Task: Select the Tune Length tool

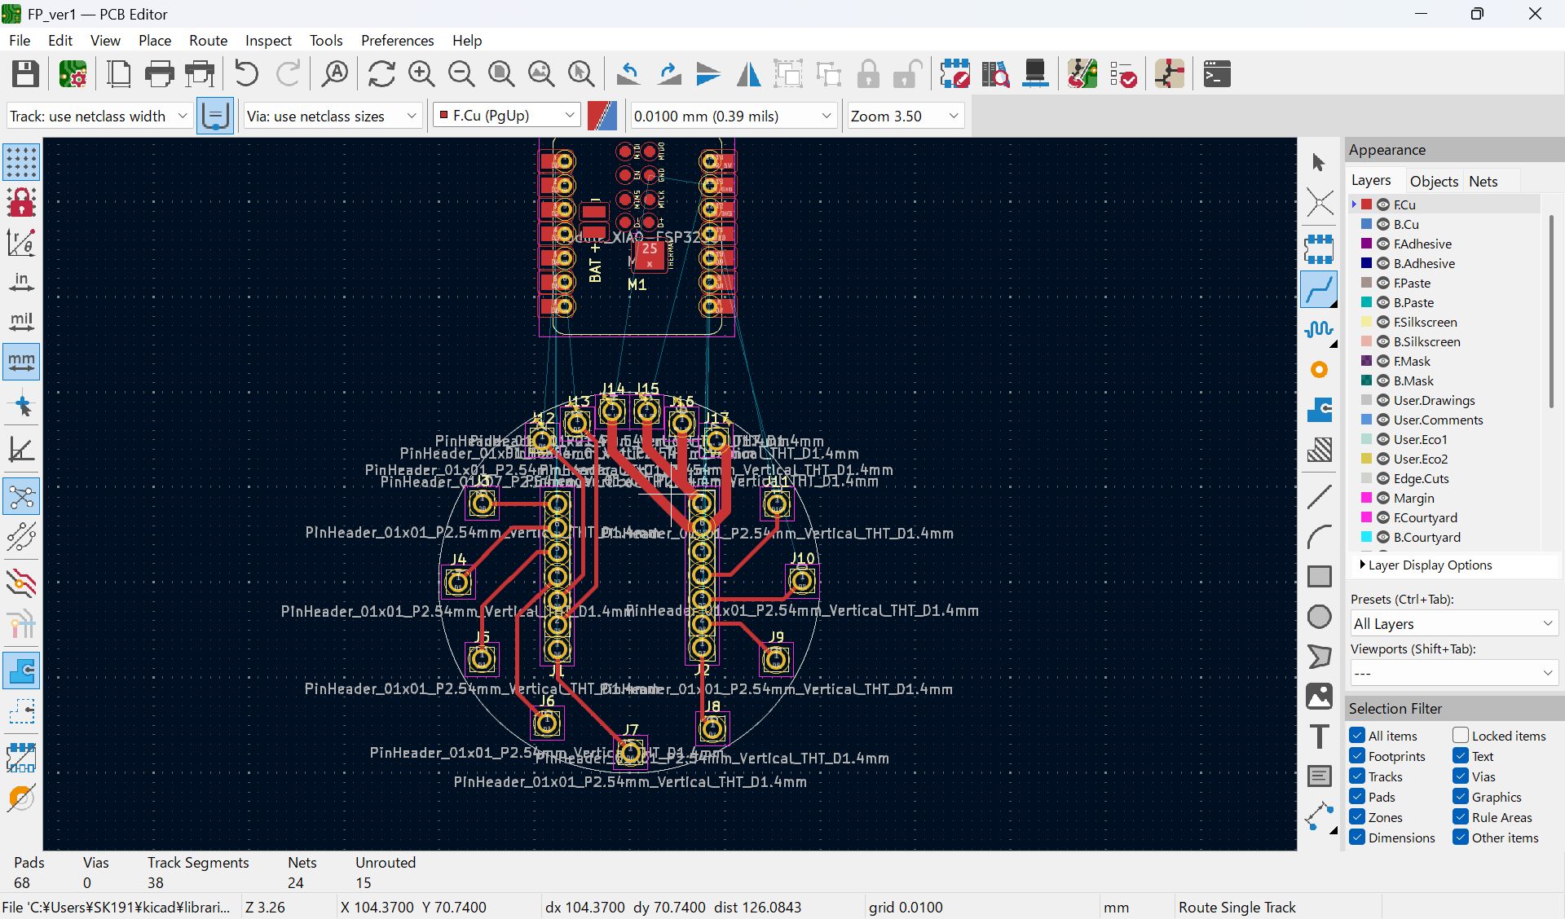Action: (1319, 329)
